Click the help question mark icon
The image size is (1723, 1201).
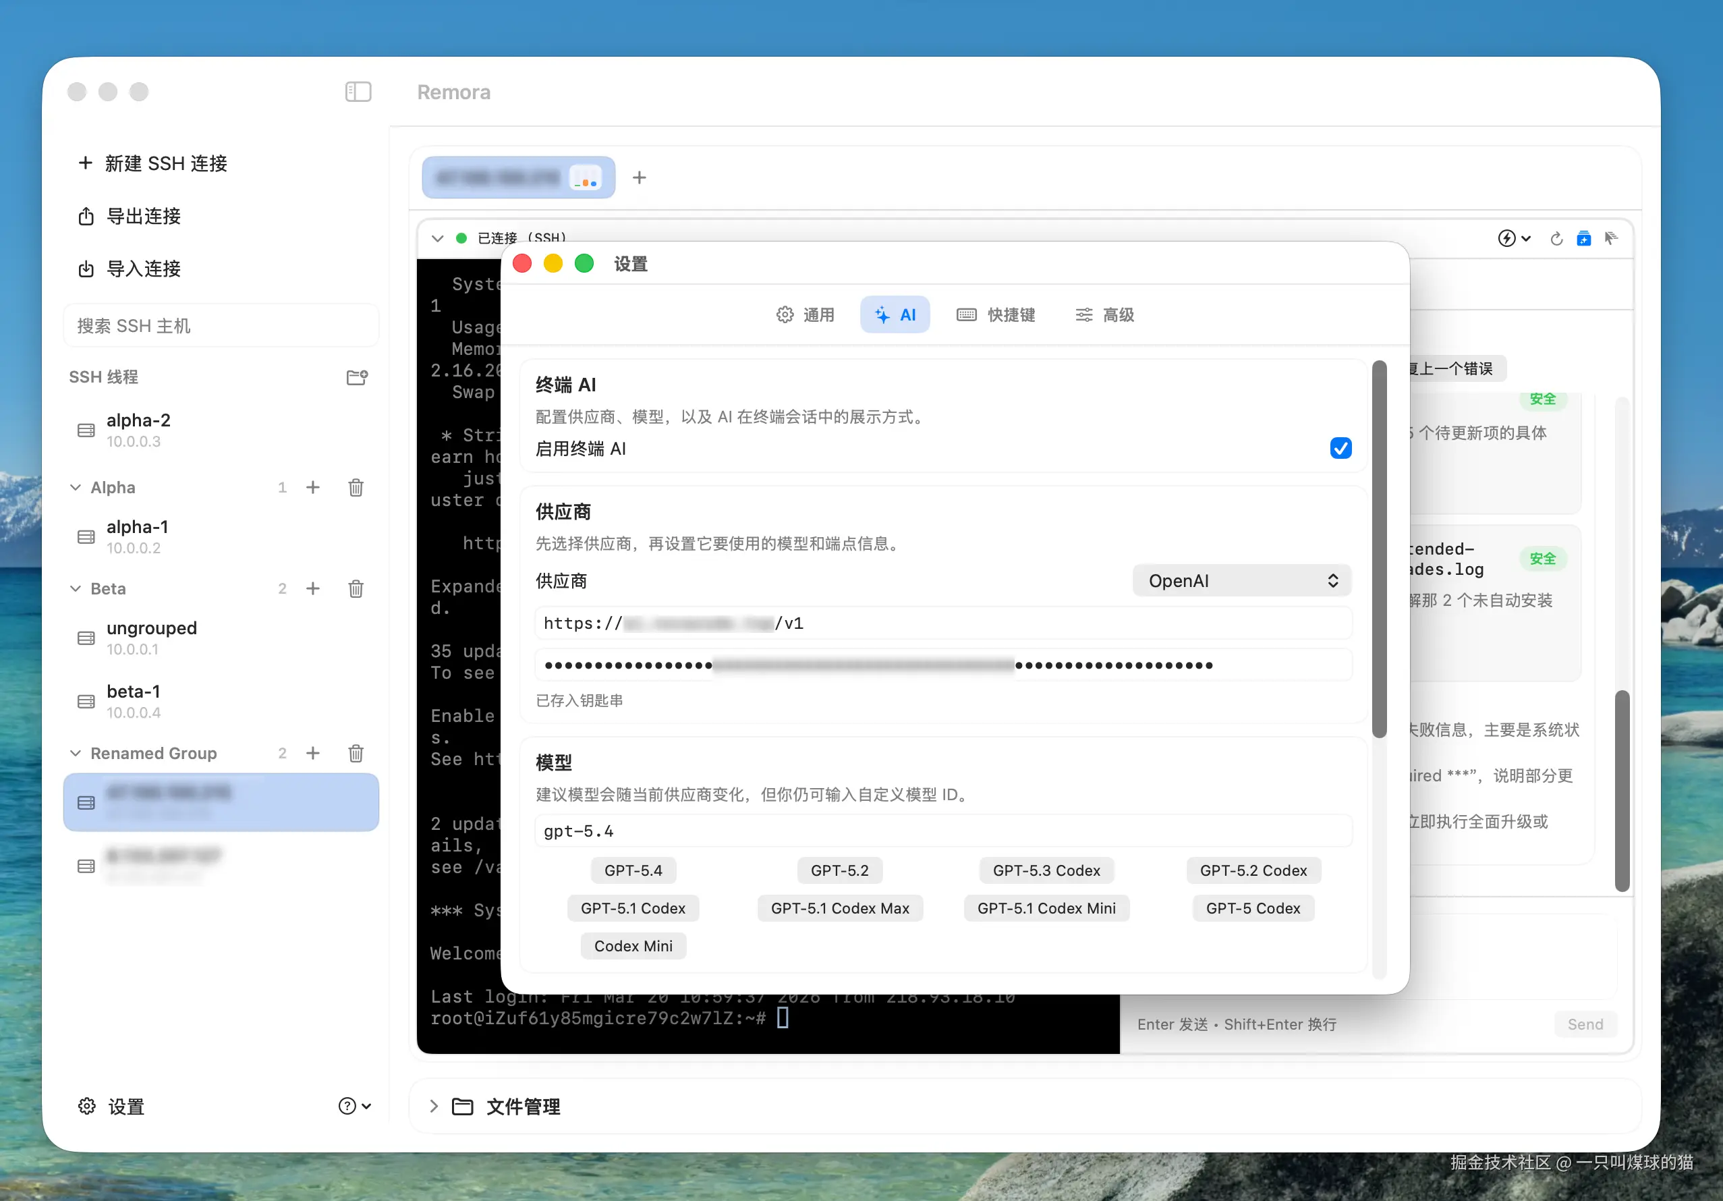347,1106
